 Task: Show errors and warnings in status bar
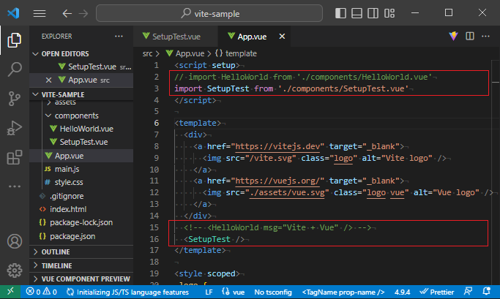pos(42,292)
